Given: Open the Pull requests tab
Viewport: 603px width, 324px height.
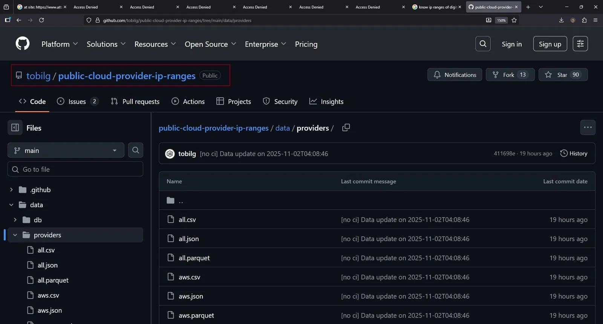Looking at the screenshot, I should [135, 101].
